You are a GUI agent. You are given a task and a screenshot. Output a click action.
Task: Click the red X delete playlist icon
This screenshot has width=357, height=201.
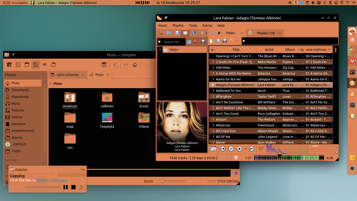(196, 42)
